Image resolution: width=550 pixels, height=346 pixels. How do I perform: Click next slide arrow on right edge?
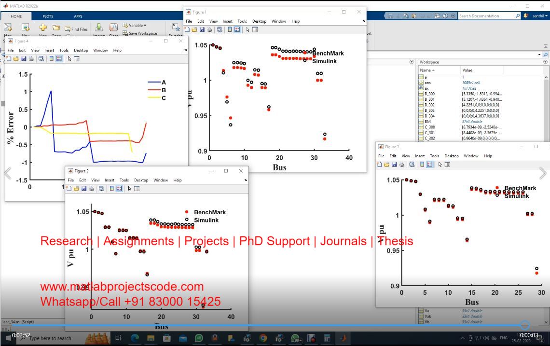tap(543, 173)
